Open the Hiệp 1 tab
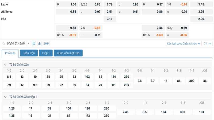This screenshot has width=214, height=120. pyautogui.click(x=46, y=53)
